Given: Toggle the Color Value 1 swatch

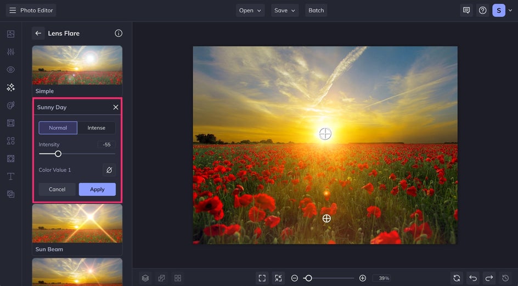Looking at the screenshot, I should [x=109, y=170].
